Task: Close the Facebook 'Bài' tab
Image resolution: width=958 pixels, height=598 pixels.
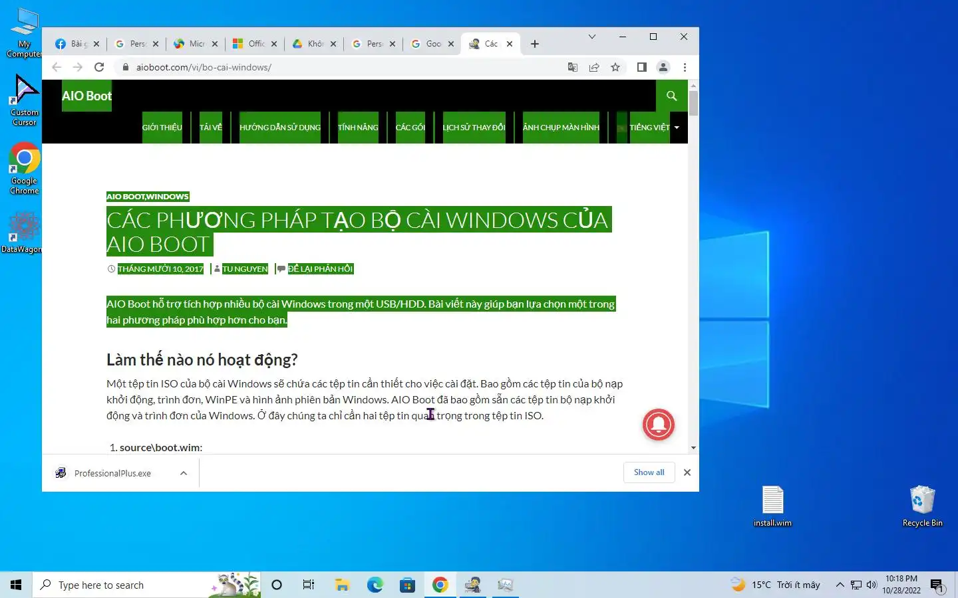Action: [x=96, y=44]
